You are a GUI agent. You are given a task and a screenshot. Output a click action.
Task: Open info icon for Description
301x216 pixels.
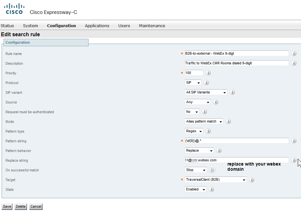pos(294,63)
